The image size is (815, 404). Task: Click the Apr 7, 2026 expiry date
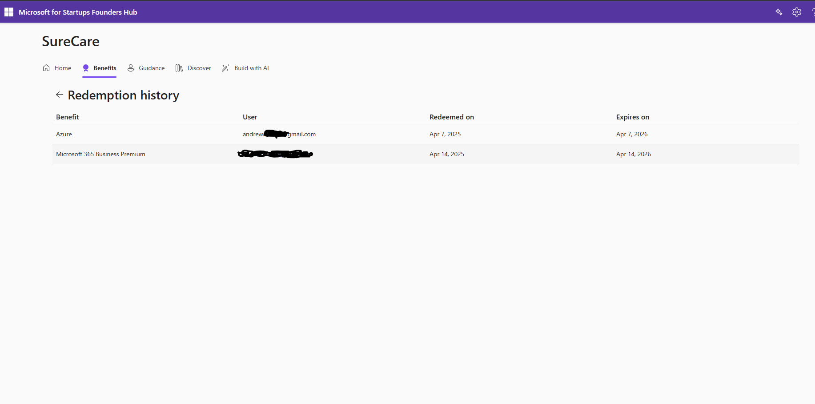(x=632, y=134)
